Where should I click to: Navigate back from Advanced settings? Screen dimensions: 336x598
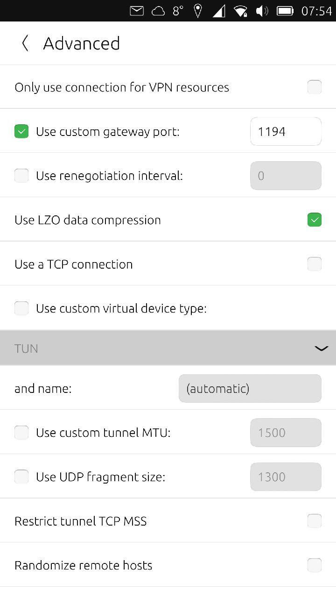pos(25,43)
